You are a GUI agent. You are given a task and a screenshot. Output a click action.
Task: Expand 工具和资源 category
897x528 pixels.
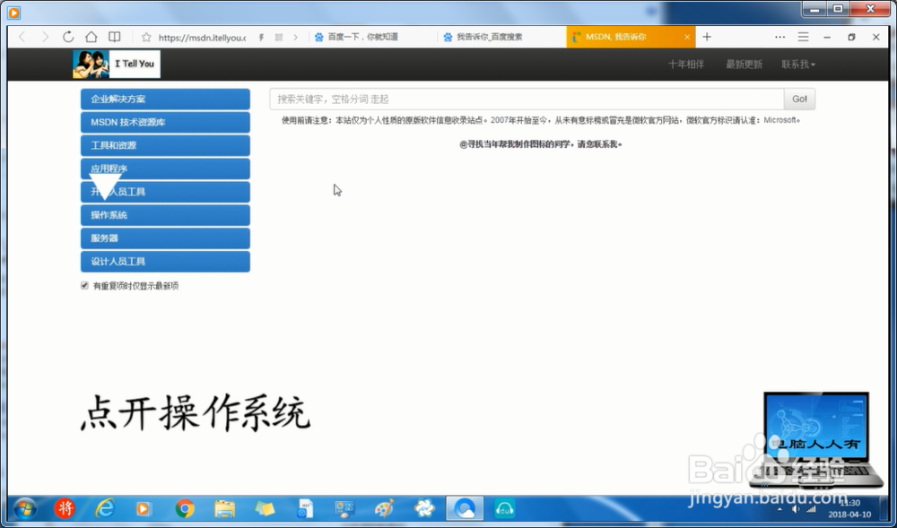click(165, 145)
